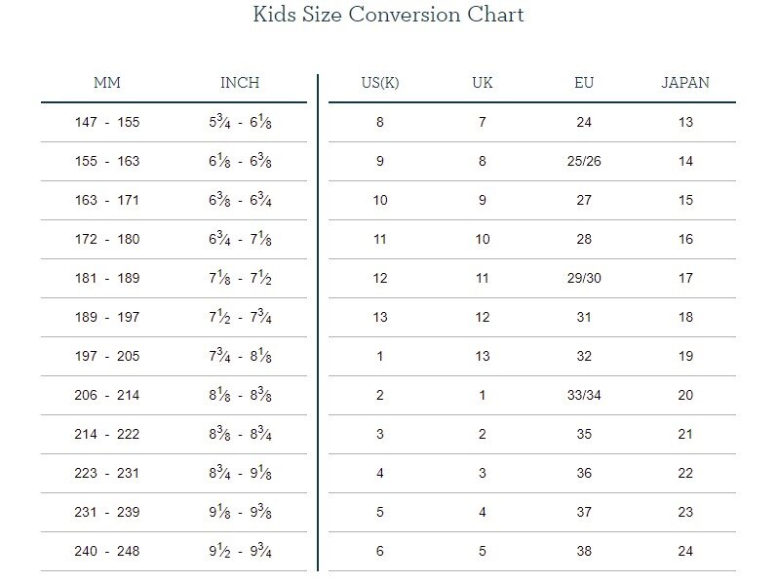Screen dimensions: 777x583
Task: Click Japan size 18 cell
Action: tap(685, 318)
